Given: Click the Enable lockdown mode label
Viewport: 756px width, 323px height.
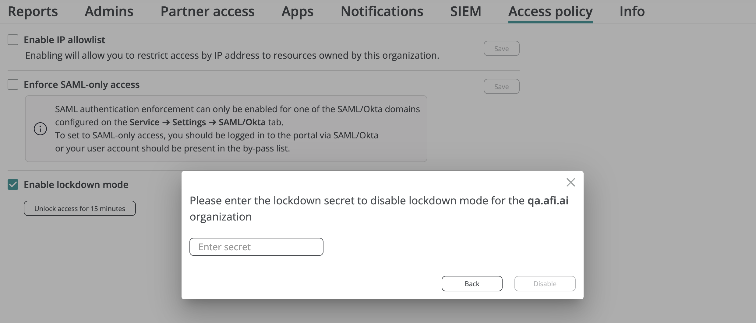Looking at the screenshot, I should tap(76, 185).
